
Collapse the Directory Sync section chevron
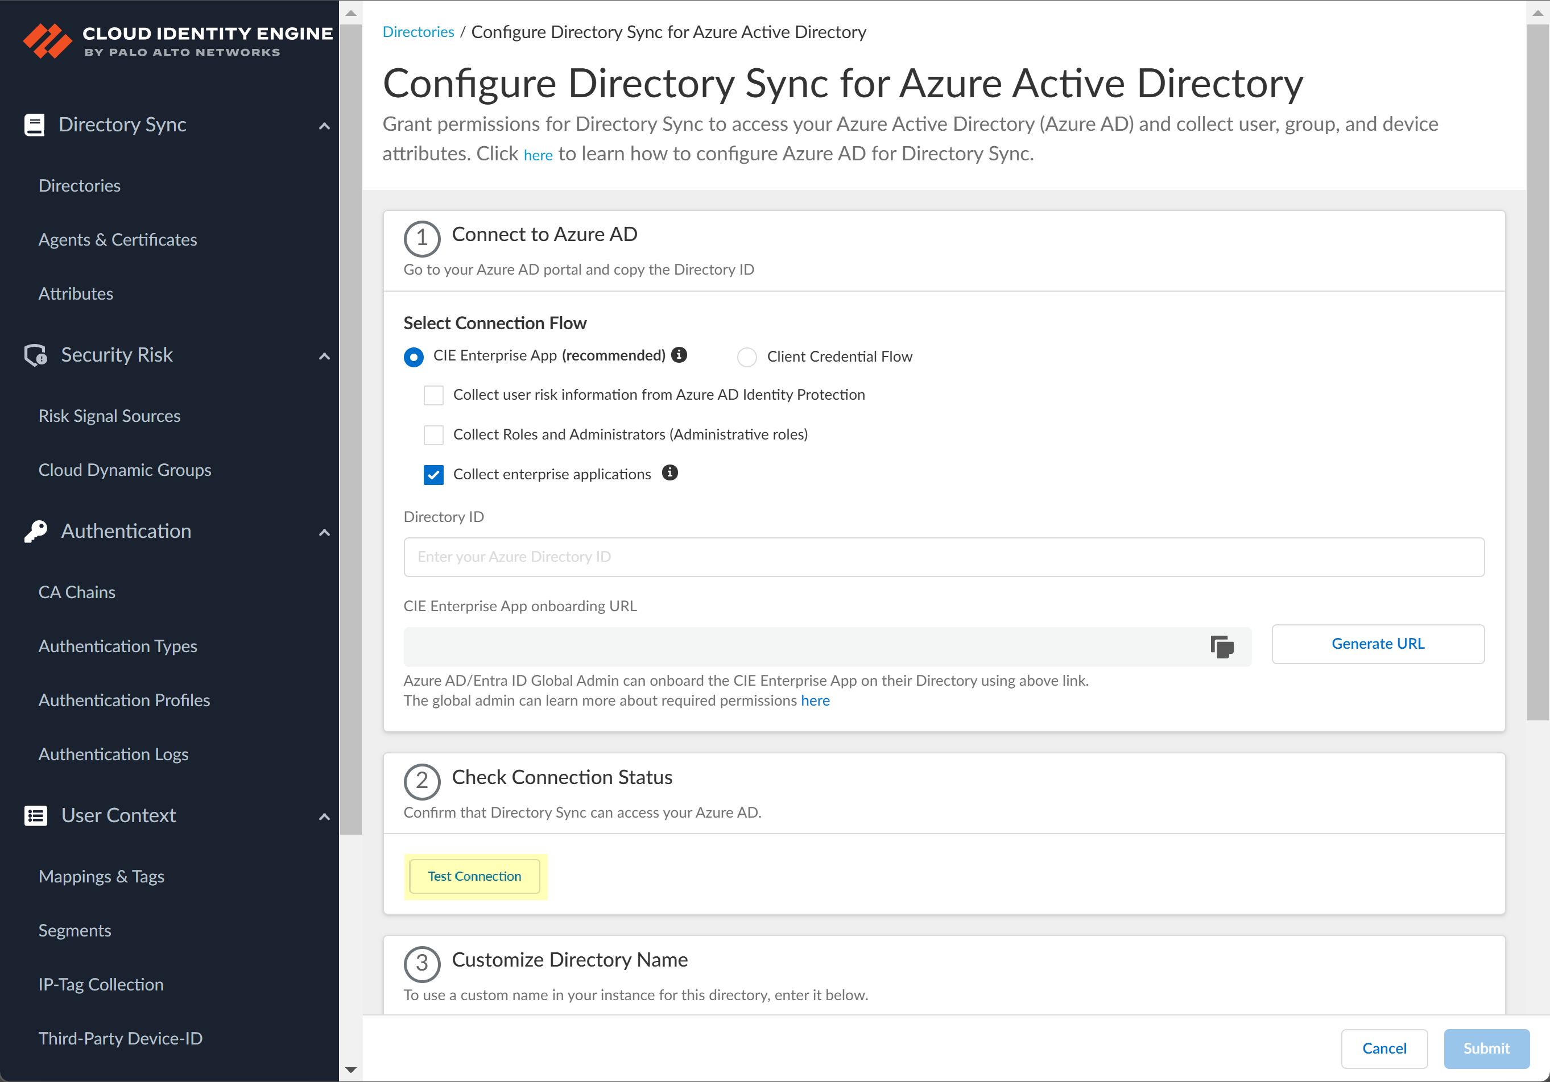point(324,126)
